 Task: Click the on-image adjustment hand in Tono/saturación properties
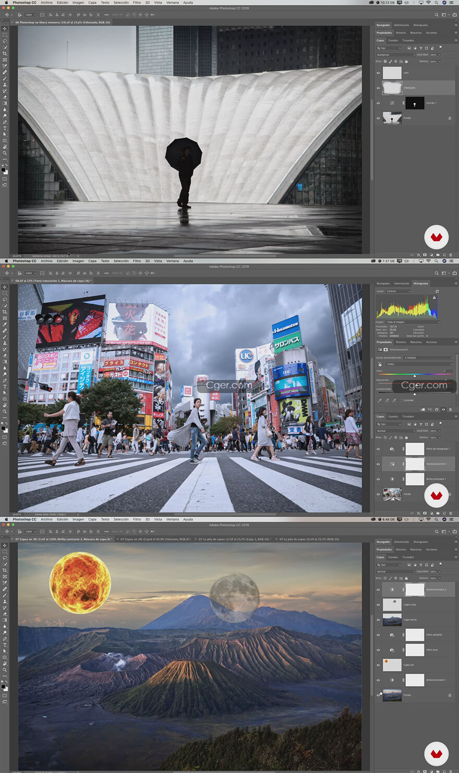[x=380, y=364]
